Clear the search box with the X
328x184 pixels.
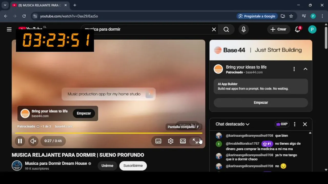(214, 29)
